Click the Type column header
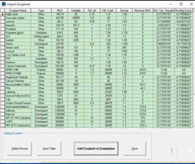The width and height of the screenshot is (195, 164). coord(41,11)
